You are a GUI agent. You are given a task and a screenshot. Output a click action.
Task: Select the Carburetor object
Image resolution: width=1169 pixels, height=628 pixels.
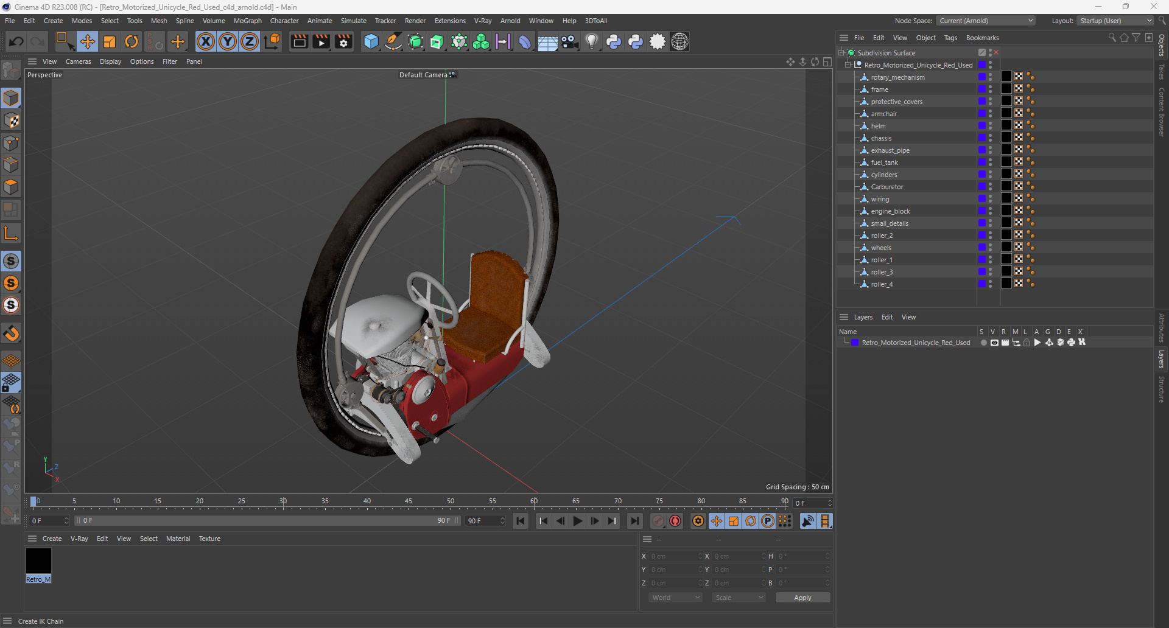click(887, 187)
